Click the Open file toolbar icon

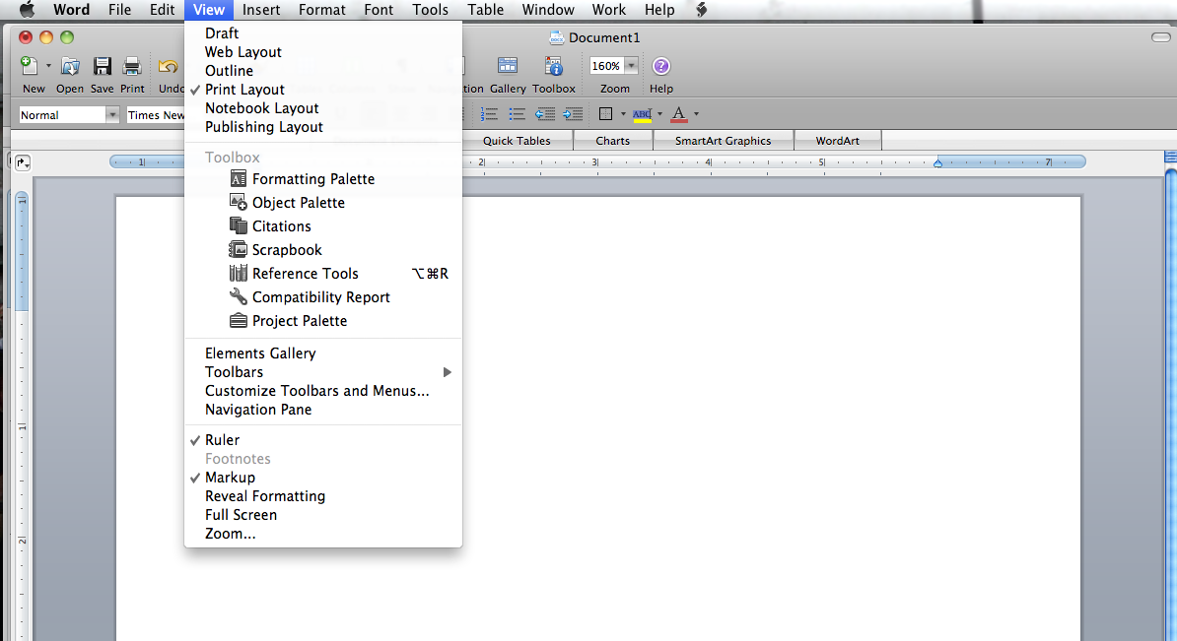coord(70,66)
